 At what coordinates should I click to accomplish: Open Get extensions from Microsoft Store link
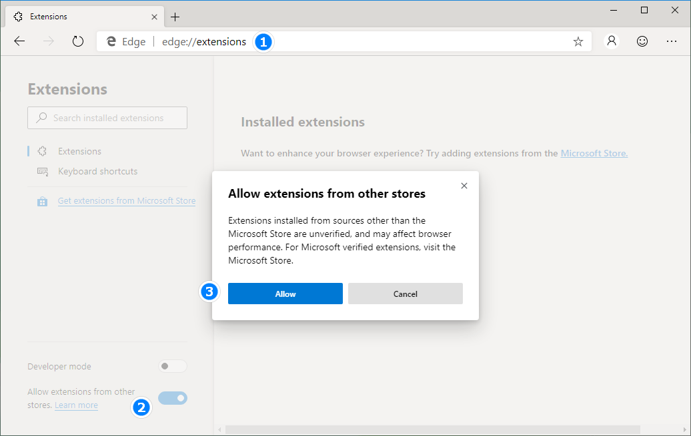[127, 200]
